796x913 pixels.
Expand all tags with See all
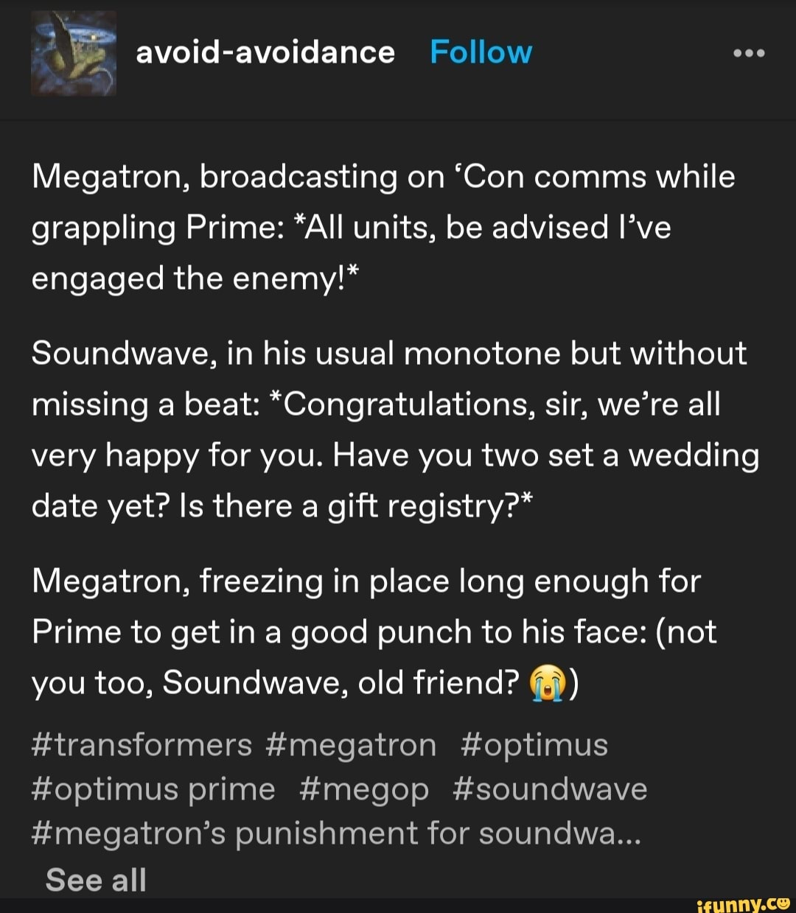point(96,880)
